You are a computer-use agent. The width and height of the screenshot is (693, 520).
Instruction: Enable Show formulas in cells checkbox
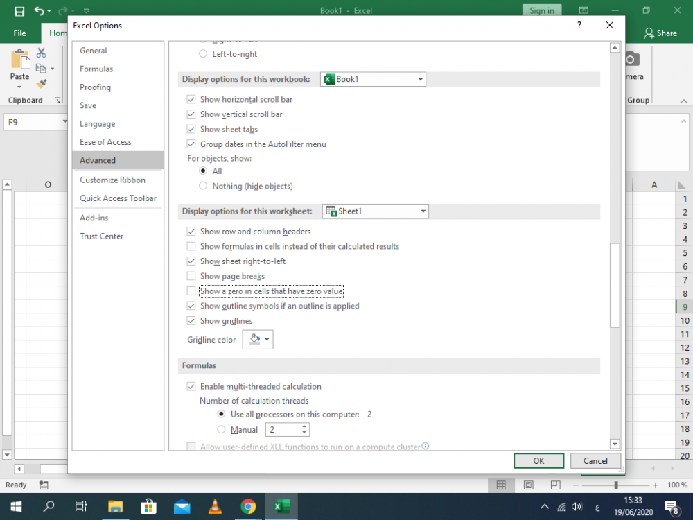[191, 246]
